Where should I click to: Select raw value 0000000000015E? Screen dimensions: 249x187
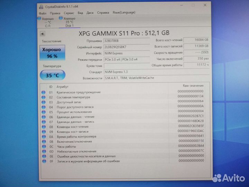191,141
